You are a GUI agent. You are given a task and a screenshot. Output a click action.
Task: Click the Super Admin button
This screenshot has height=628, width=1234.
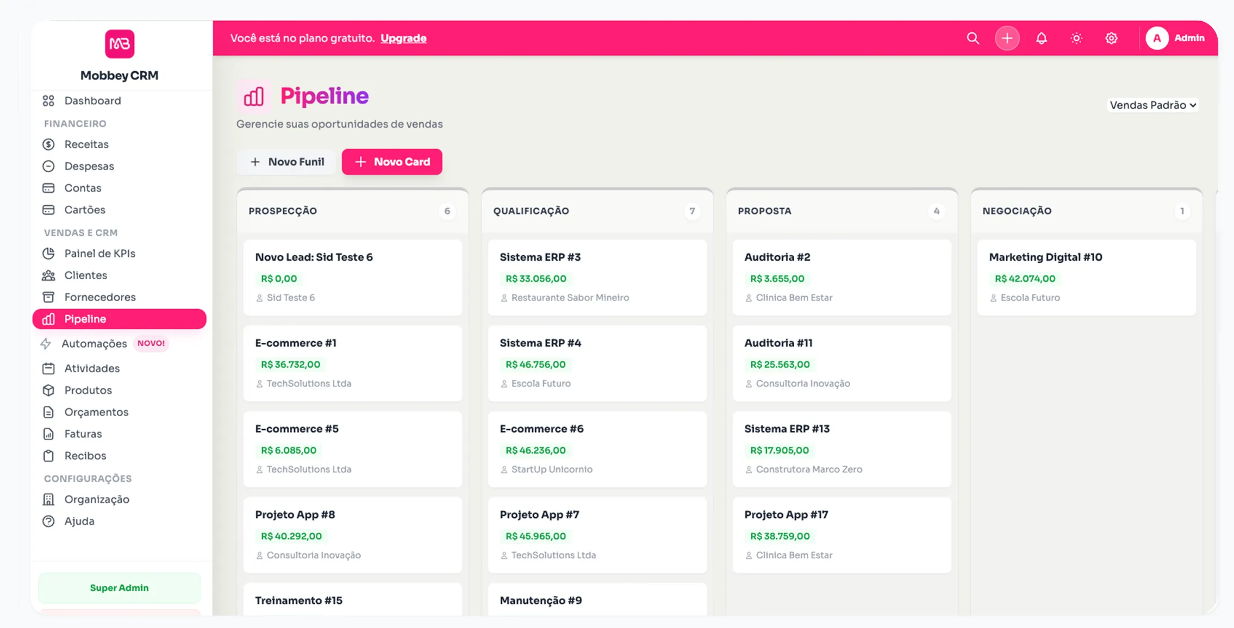[119, 588]
